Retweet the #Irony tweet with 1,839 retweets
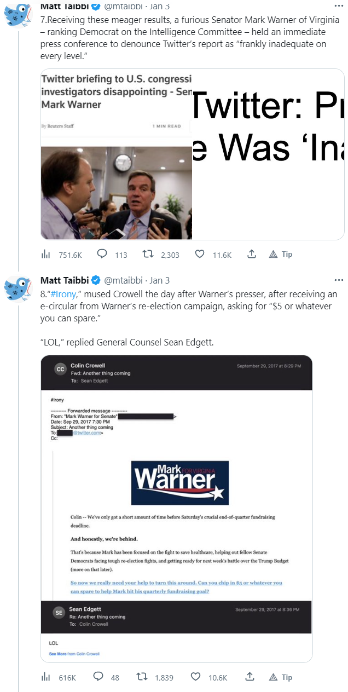 pos(142,677)
